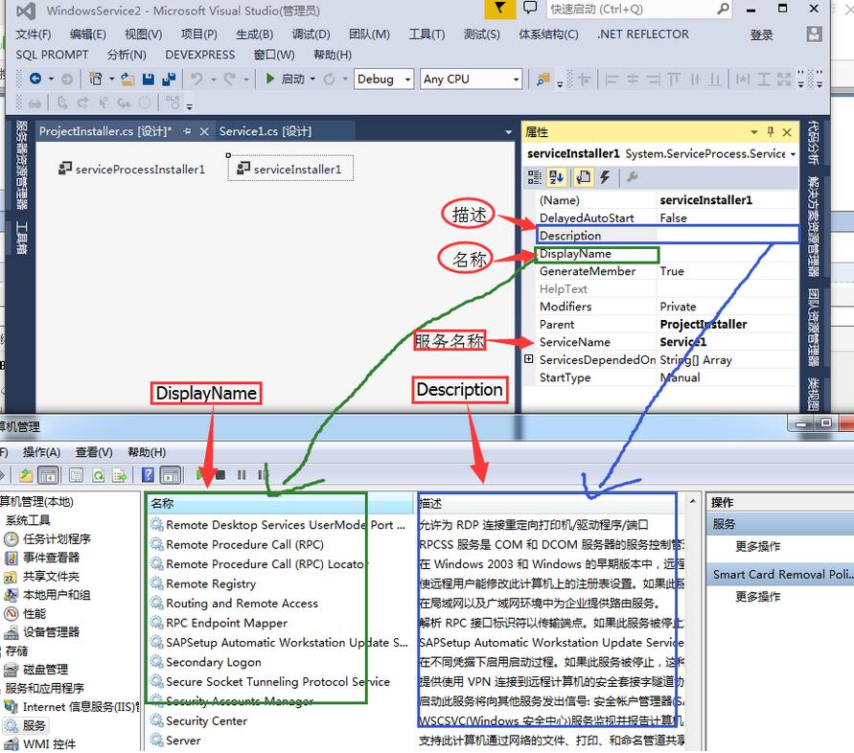Click the 登录 sign-in link
This screenshot has width=854, height=753.
point(761,34)
